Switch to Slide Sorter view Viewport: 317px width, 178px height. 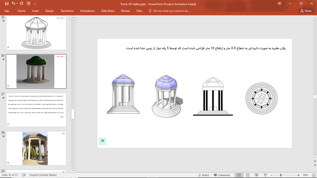coord(248,175)
